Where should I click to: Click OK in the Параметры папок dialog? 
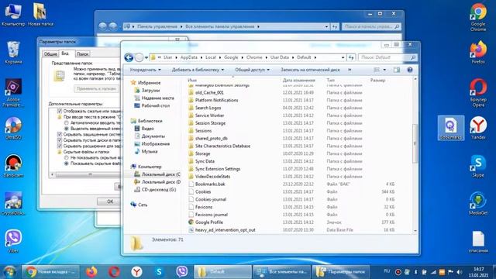coord(109,201)
